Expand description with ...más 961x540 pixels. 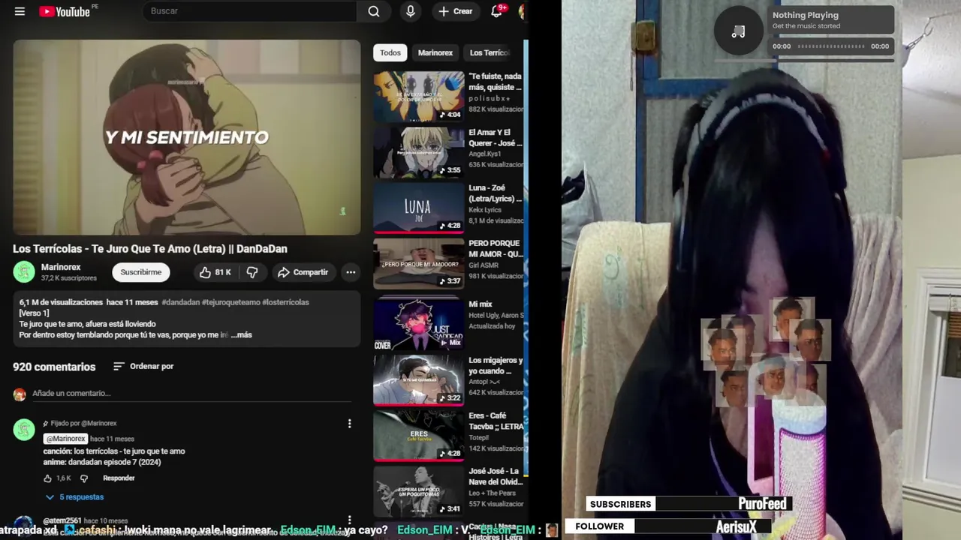[x=241, y=335]
